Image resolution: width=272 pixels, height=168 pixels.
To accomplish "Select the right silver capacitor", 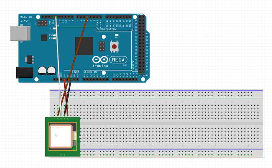I will coord(51,71).
